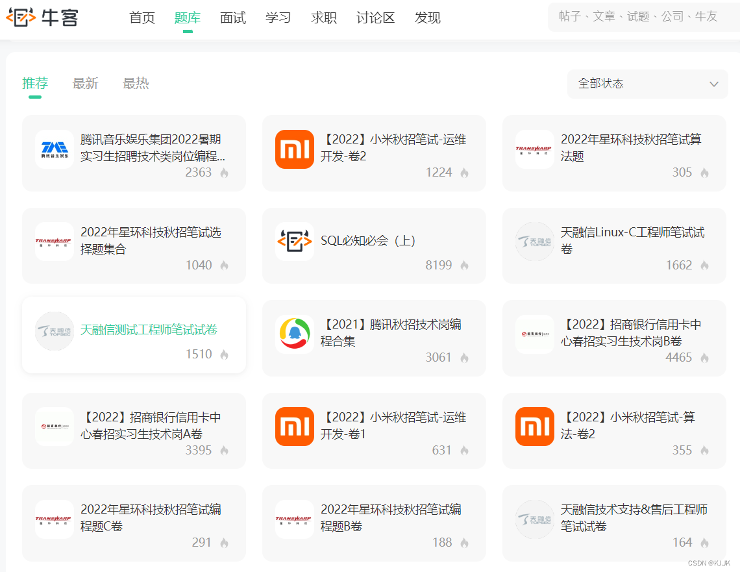
Task: Open 天融信技术支持&售后工程师笔试试卷
Action: click(634, 517)
